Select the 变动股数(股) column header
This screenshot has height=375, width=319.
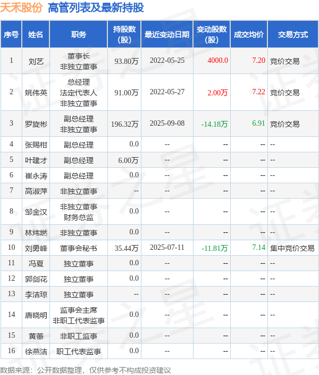click(212, 35)
